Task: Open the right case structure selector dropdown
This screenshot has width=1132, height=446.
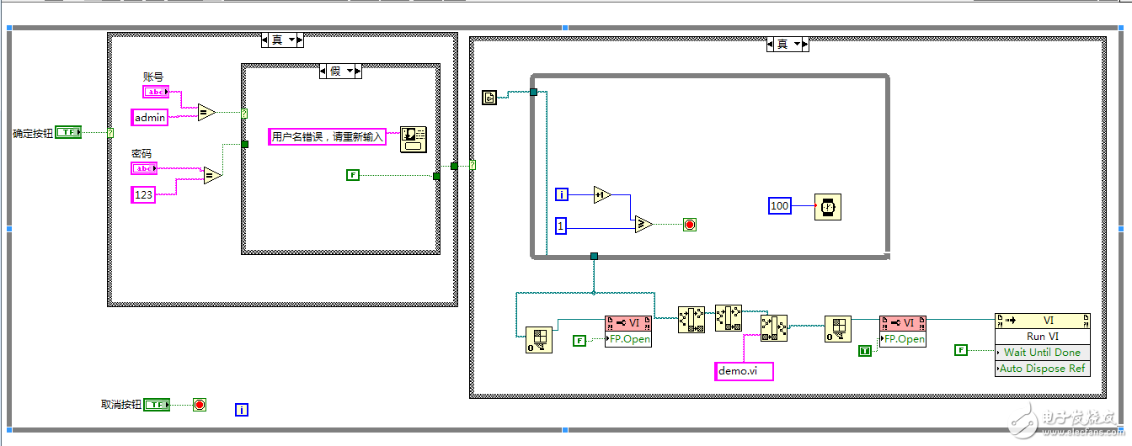Action: coord(788,44)
